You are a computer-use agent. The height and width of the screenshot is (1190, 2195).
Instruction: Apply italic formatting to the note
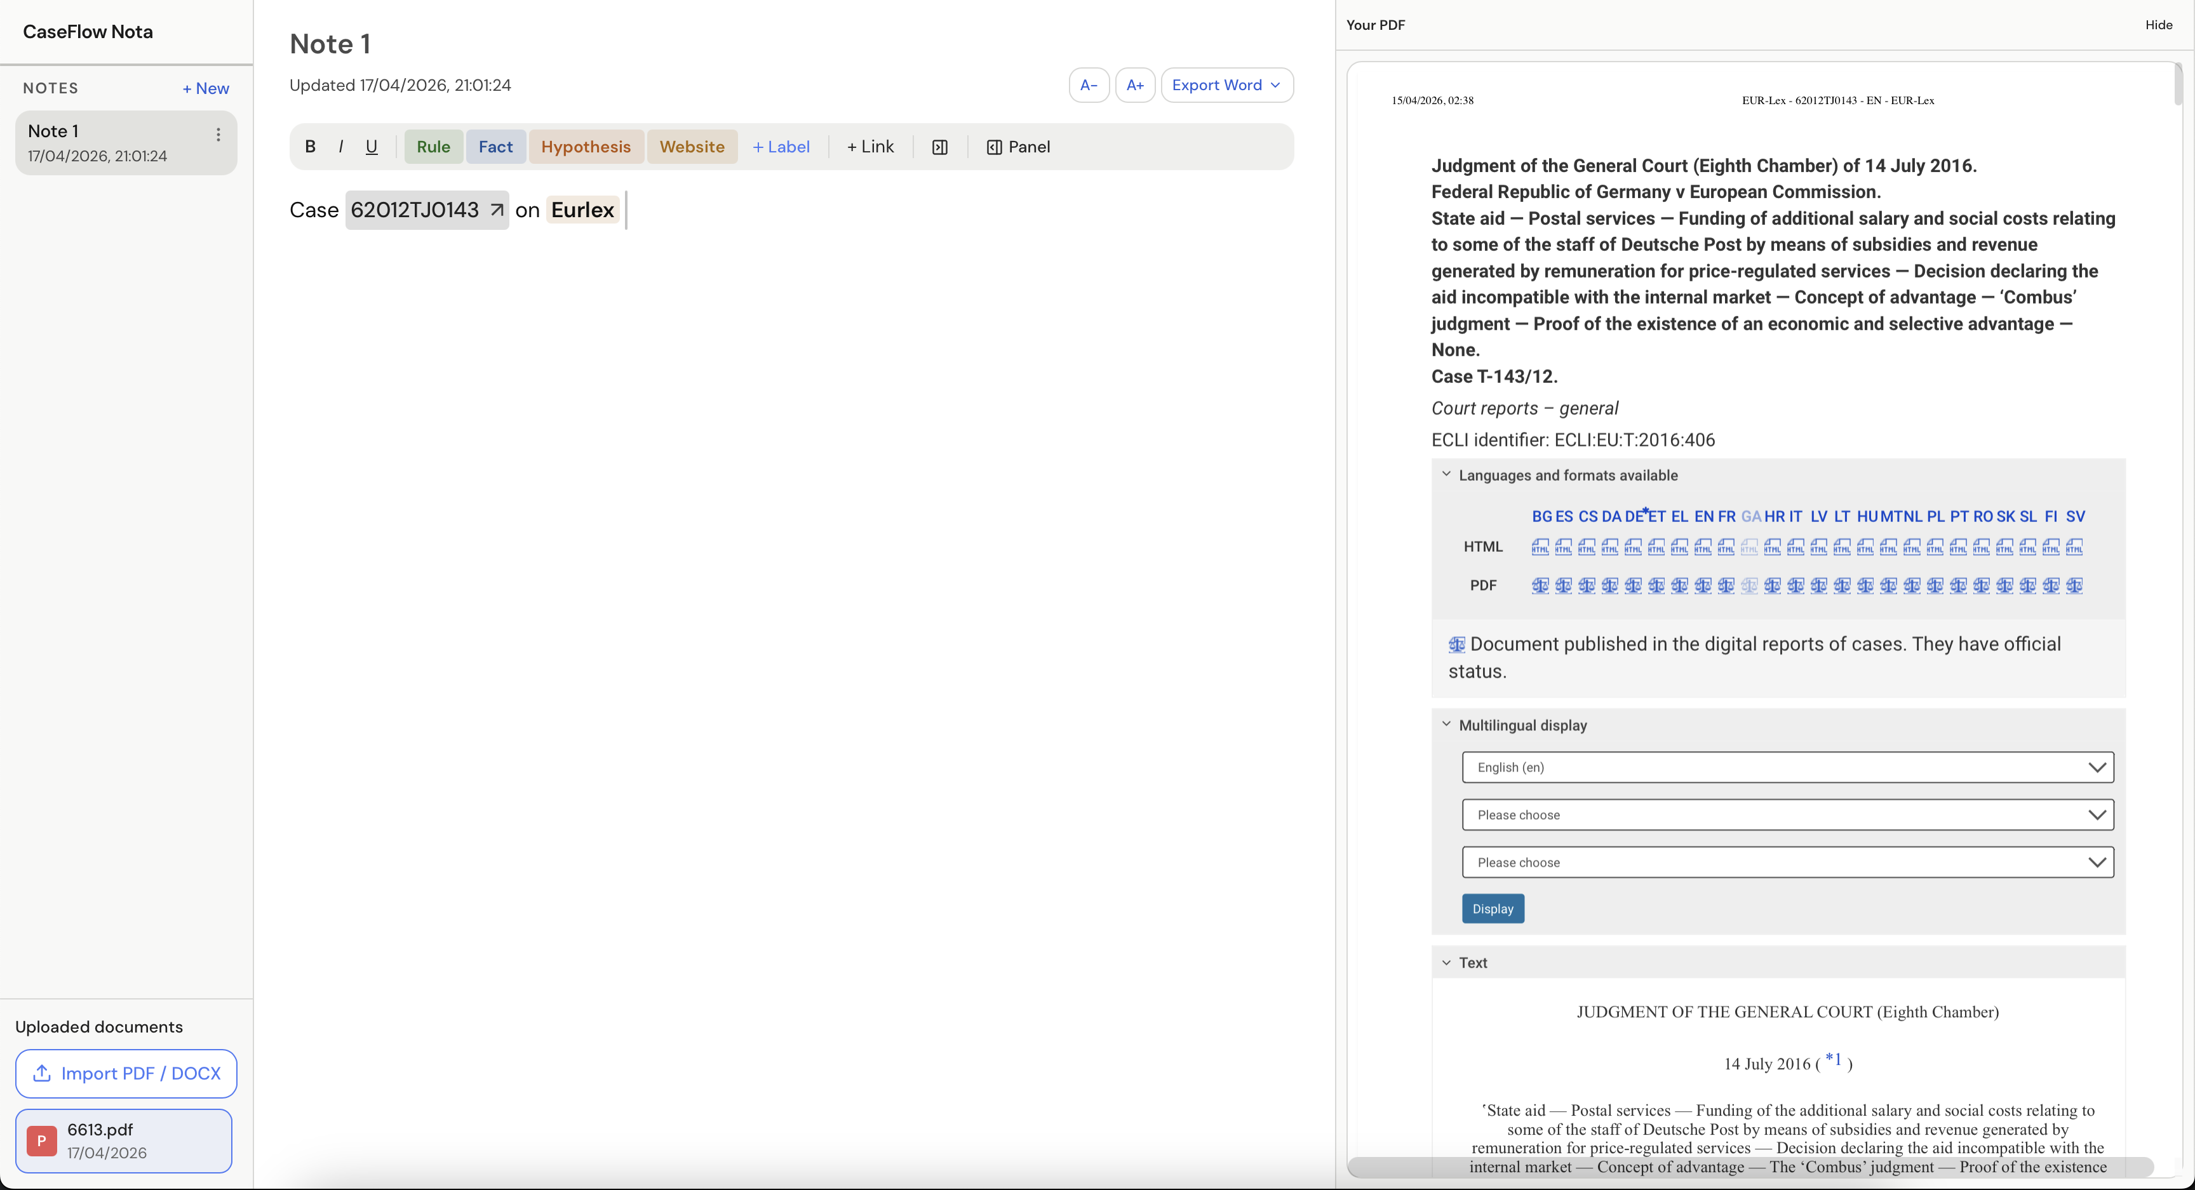pos(340,145)
